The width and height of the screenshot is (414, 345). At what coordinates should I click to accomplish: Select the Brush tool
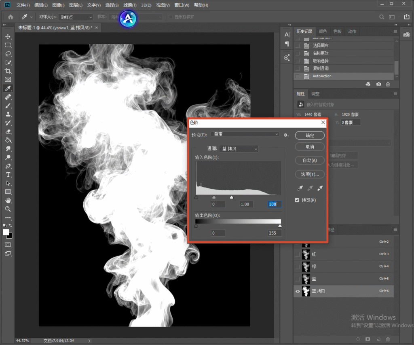(x=8, y=106)
